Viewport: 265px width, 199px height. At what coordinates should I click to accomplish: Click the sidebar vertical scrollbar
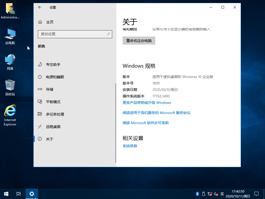point(116,123)
